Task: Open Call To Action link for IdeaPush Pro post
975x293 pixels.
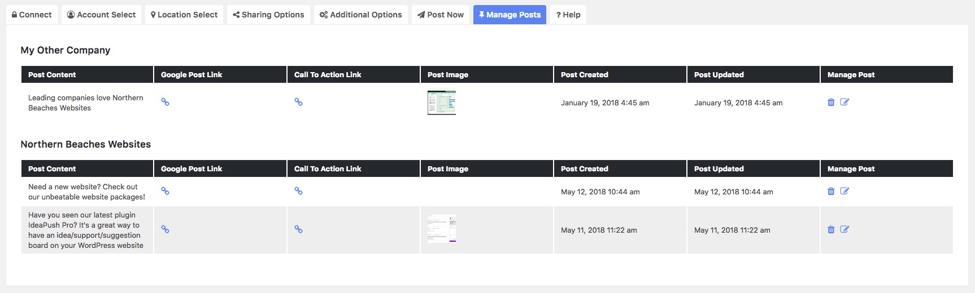Action: [x=298, y=229]
